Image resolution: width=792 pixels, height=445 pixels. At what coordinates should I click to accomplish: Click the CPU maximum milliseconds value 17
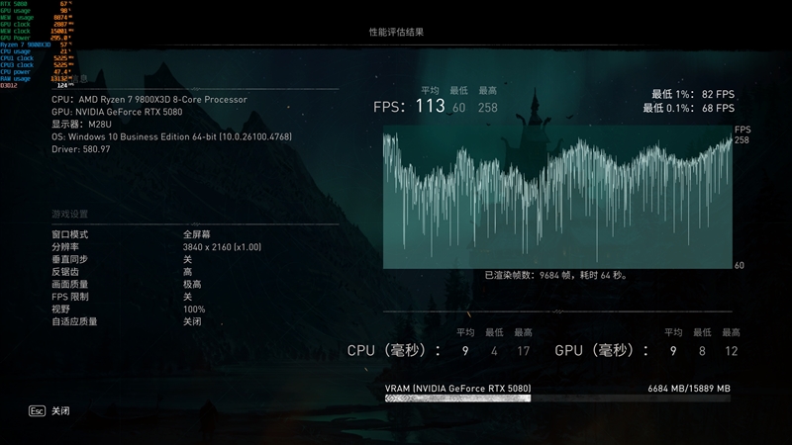click(524, 351)
